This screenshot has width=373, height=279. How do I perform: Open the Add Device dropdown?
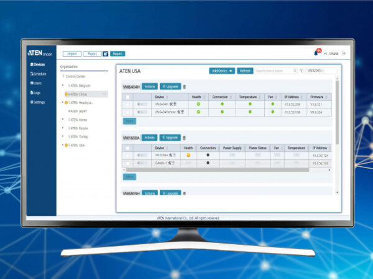pos(222,71)
